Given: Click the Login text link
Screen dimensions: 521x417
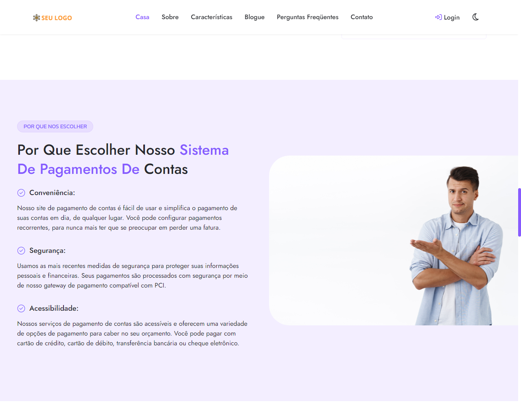Looking at the screenshot, I should [x=451, y=18].
